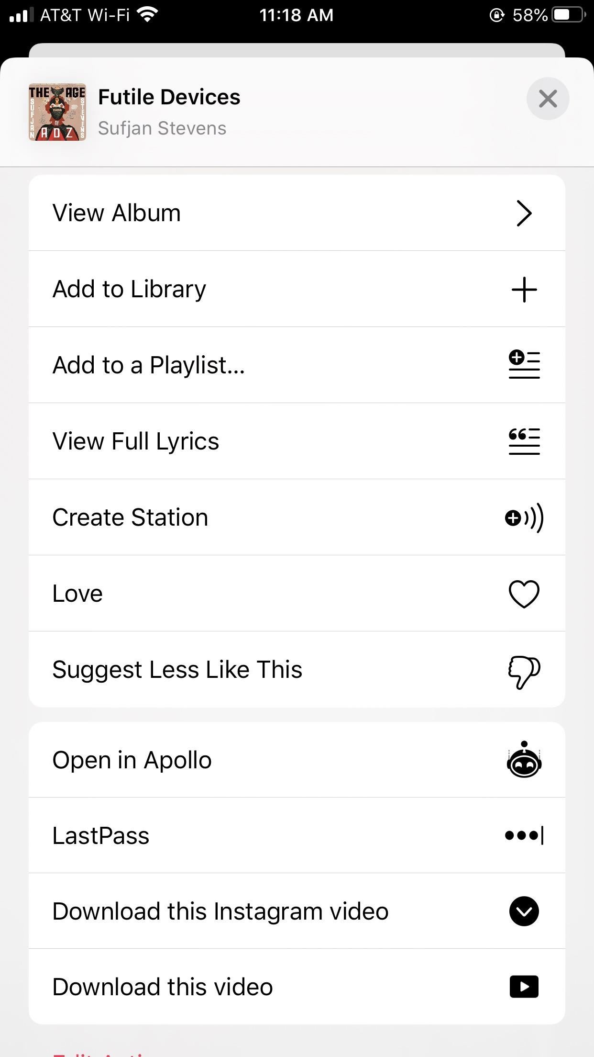
Task: Tap the plus icon for Add to Library
Action: (524, 289)
